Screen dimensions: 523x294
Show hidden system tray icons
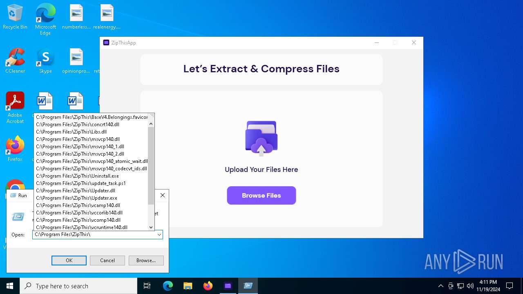tap(440, 286)
